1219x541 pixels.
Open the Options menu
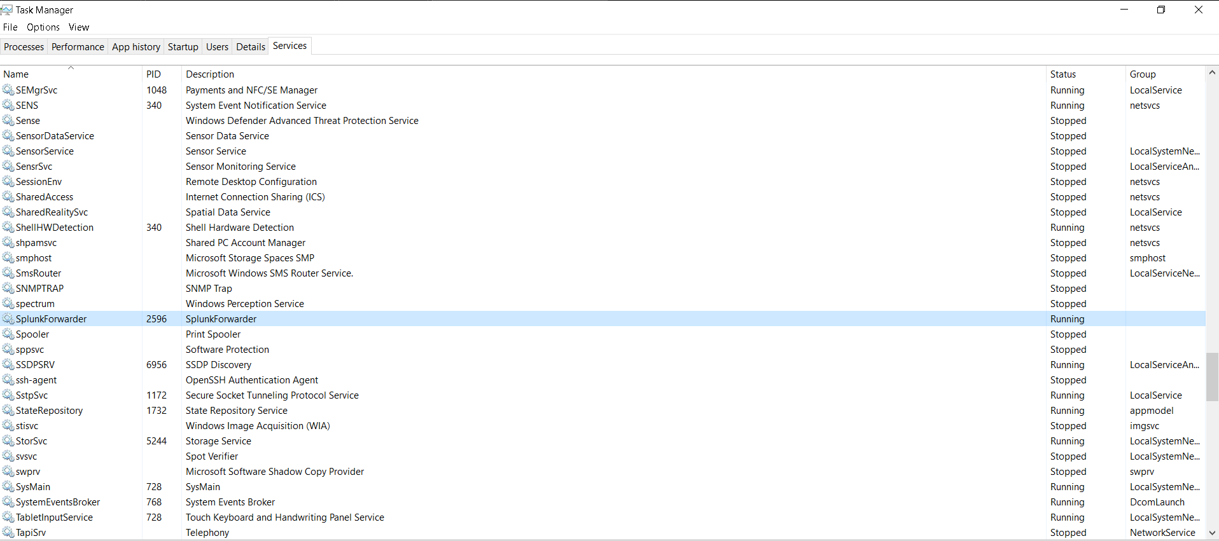click(x=43, y=27)
